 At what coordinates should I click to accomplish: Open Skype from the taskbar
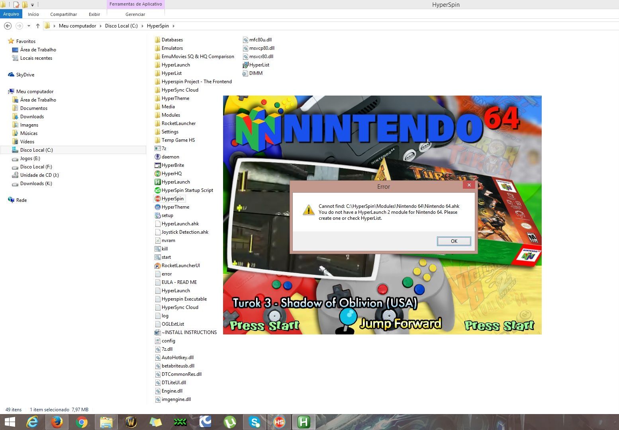tap(255, 422)
